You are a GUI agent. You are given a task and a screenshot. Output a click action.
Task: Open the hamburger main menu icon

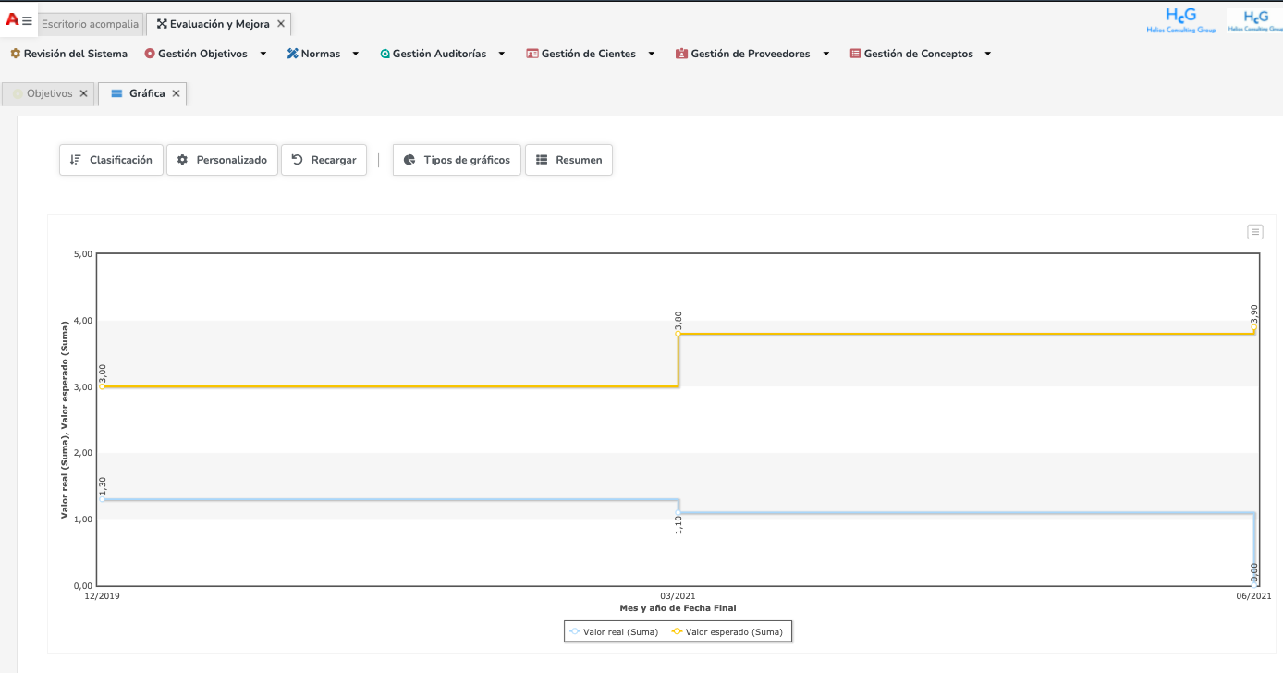27,21
